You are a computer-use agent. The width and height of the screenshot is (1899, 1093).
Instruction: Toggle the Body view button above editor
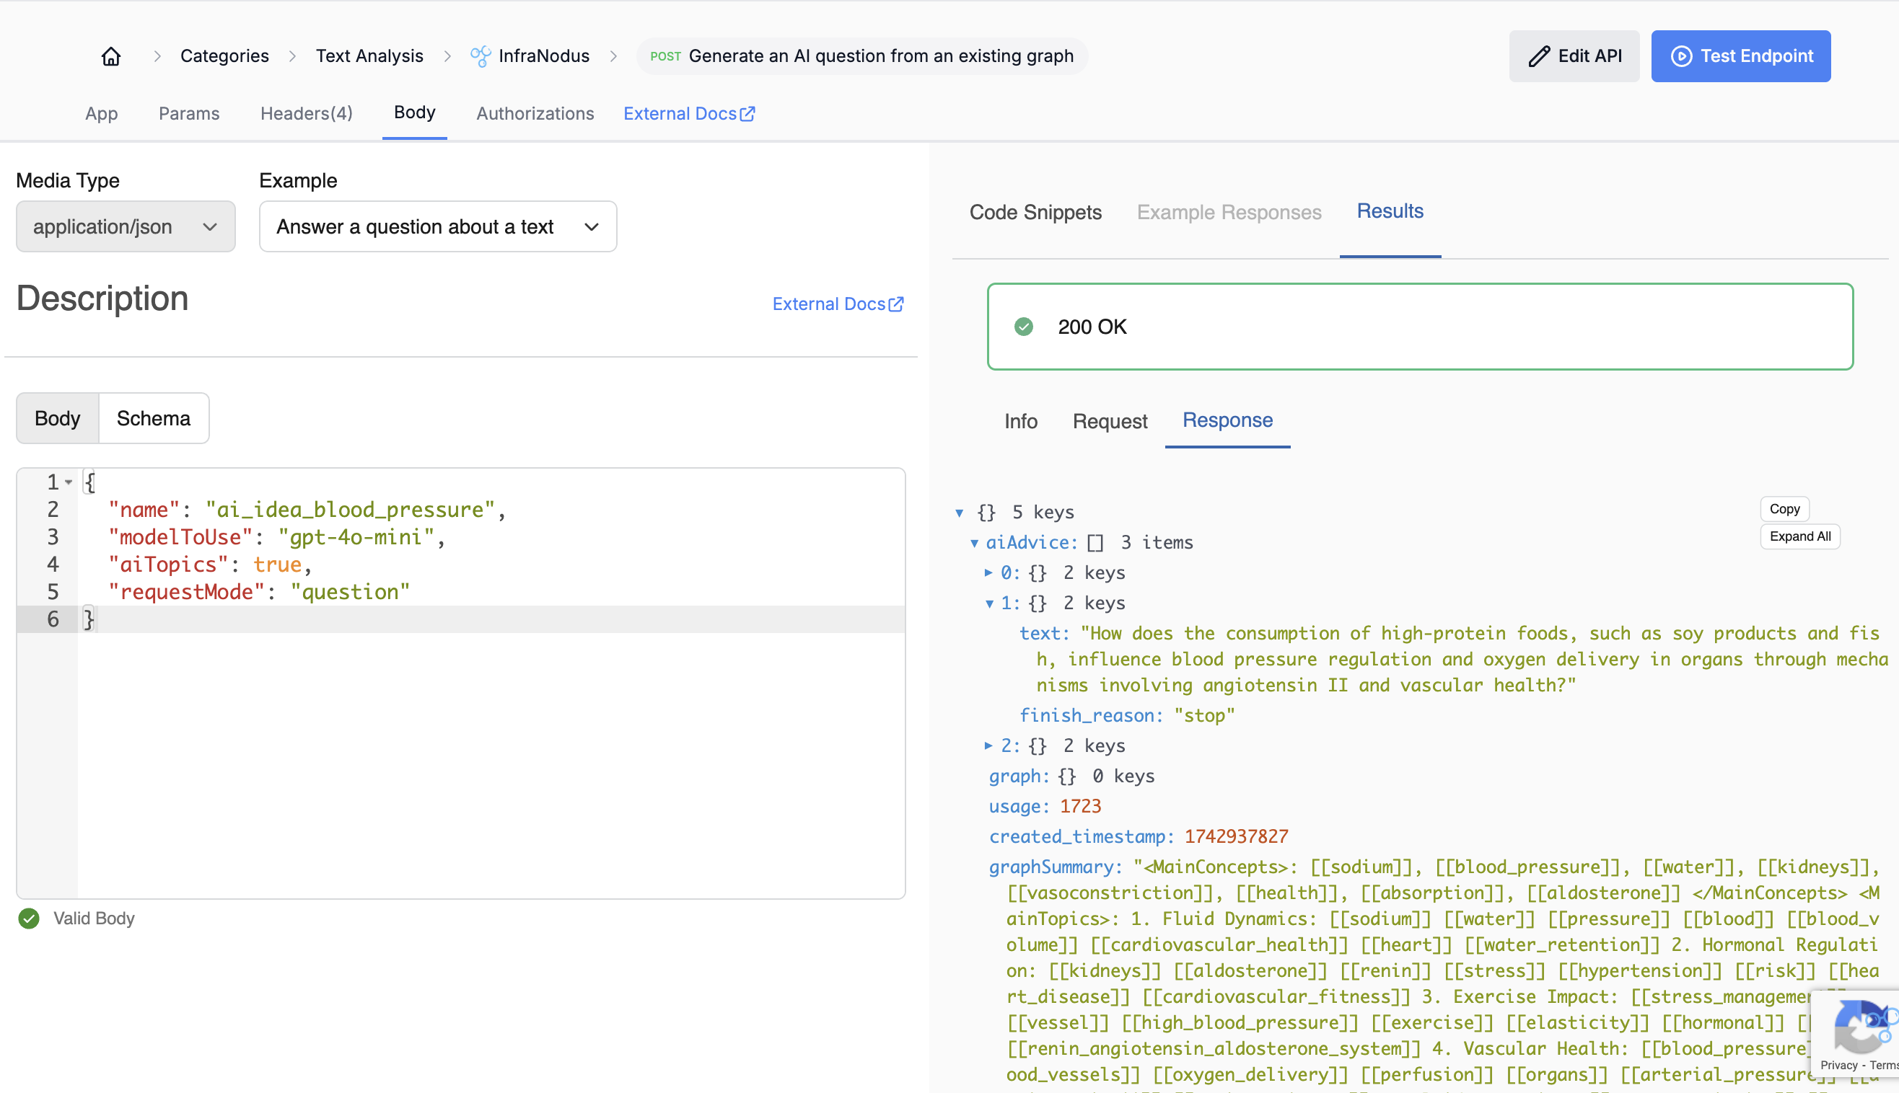pyautogui.click(x=58, y=418)
